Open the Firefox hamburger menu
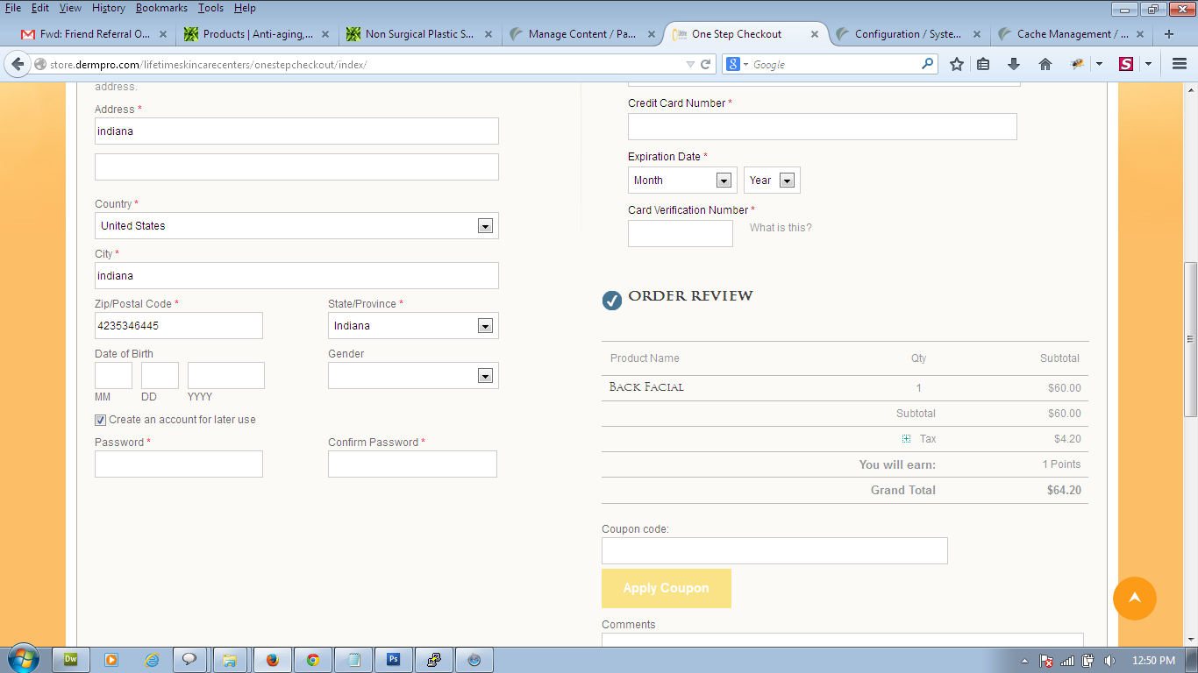The width and height of the screenshot is (1198, 673). pyautogui.click(x=1179, y=64)
